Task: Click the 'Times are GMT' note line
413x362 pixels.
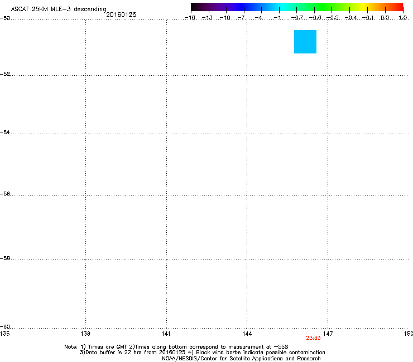Action: pos(176,347)
